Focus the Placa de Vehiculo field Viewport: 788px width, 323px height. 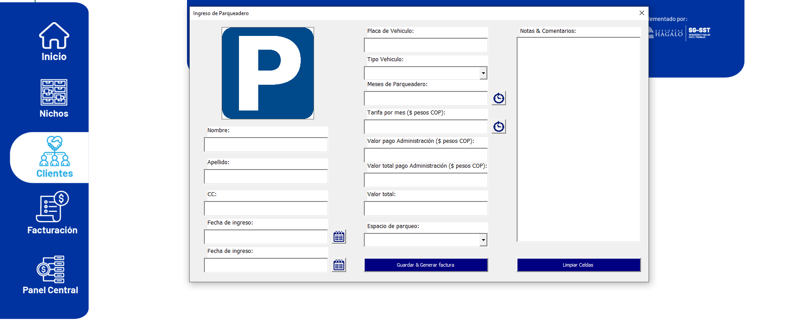(x=426, y=45)
